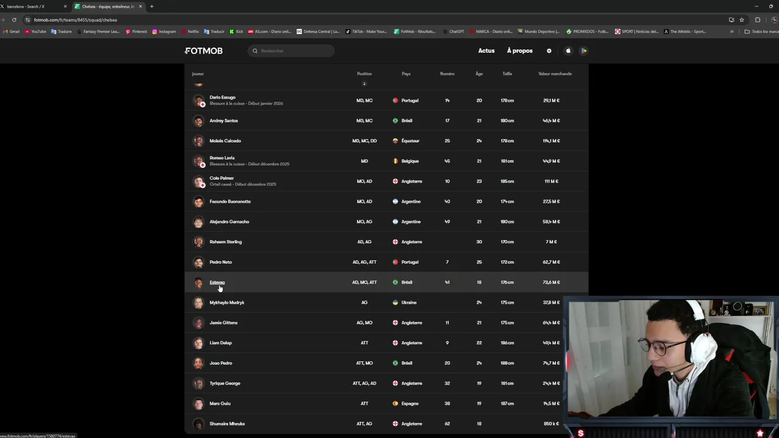This screenshot has height=438, width=779.
Task: Click Shumaira Mheuka's name
Action: 227,423
